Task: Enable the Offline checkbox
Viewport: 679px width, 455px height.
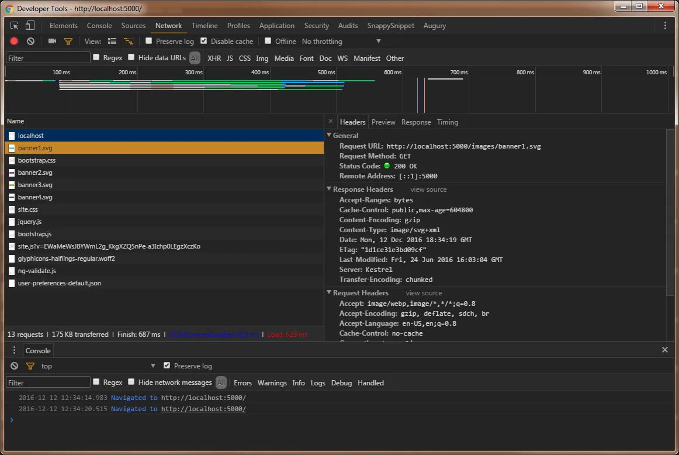Action: point(268,41)
